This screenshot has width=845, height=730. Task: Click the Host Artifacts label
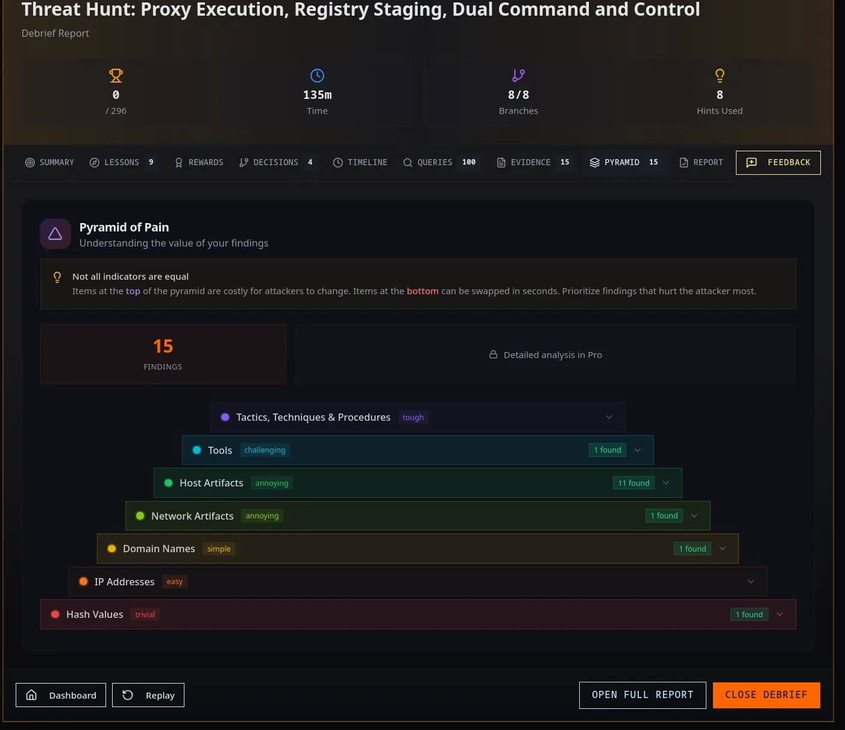point(212,483)
